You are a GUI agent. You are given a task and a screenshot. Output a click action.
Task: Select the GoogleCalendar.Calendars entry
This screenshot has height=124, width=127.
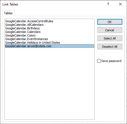(x=49, y=32)
